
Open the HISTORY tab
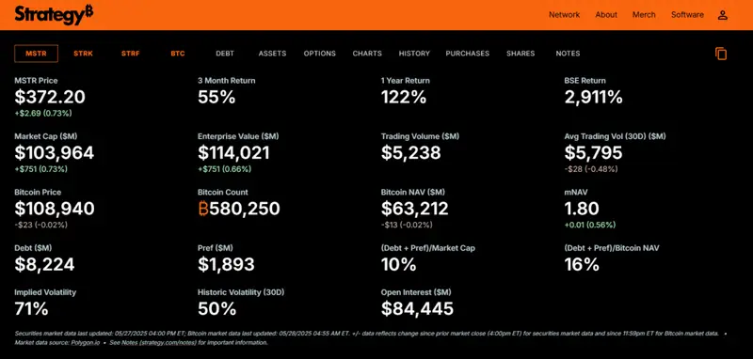pyautogui.click(x=414, y=54)
